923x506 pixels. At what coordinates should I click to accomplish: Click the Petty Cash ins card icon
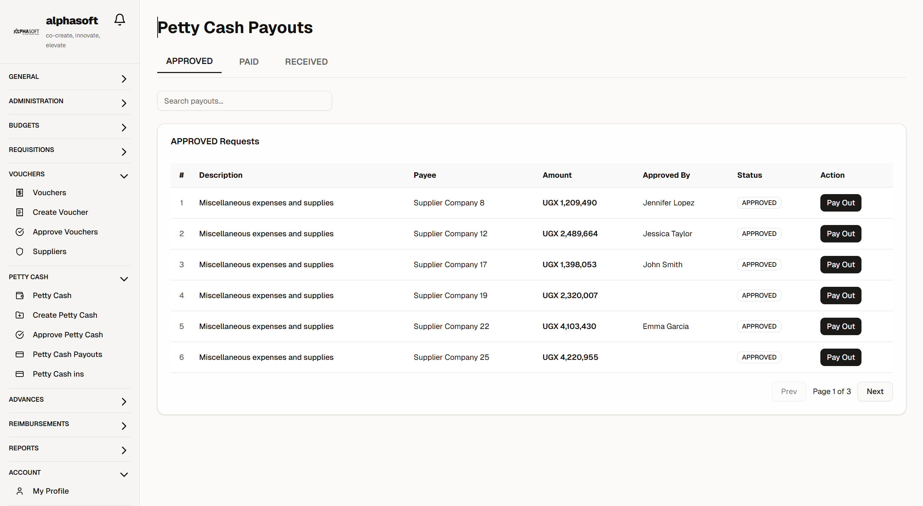20,374
